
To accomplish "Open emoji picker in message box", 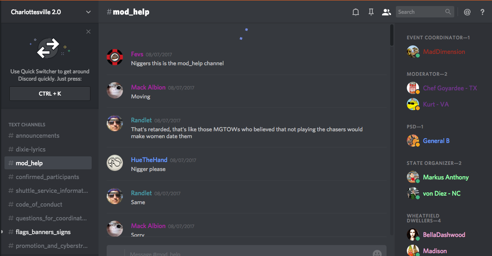I will click(x=377, y=253).
